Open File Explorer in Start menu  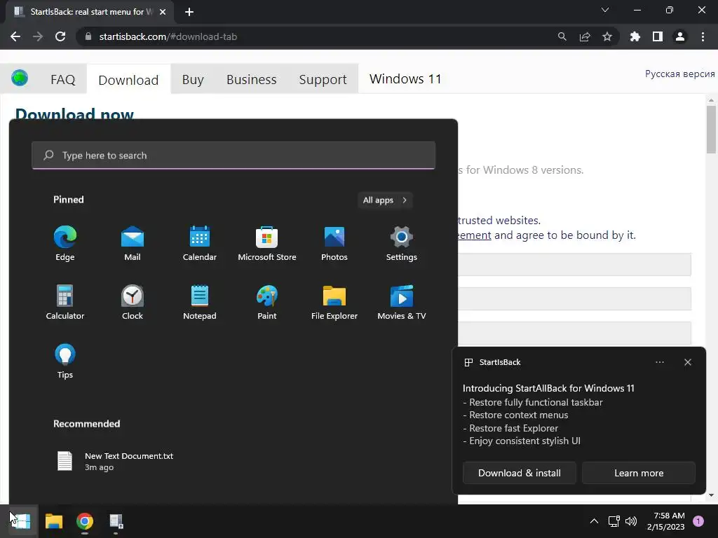click(334, 302)
